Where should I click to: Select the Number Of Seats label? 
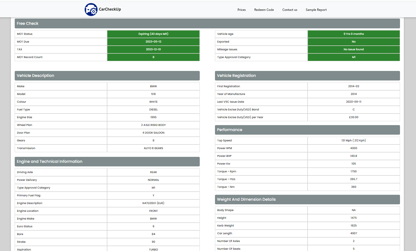[229, 249]
